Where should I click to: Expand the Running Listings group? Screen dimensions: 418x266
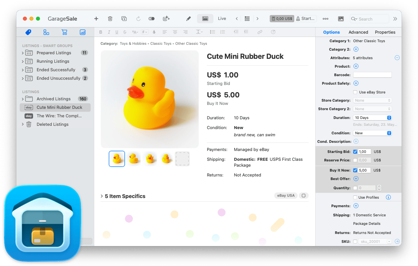coord(23,61)
